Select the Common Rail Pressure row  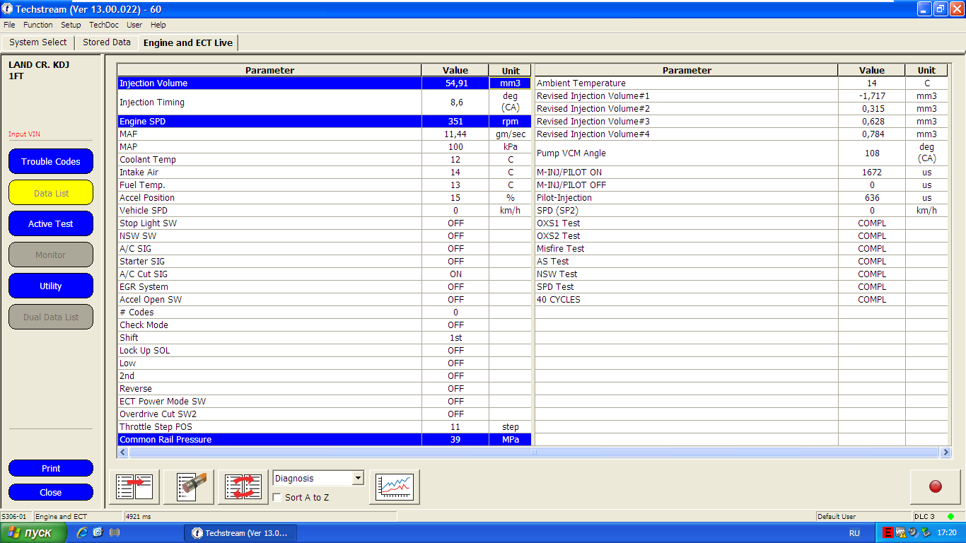point(269,440)
